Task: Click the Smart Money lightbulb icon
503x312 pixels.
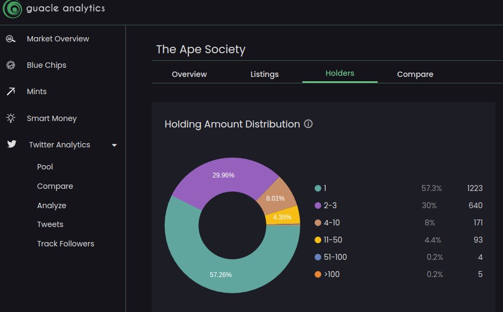Action: coord(11,118)
